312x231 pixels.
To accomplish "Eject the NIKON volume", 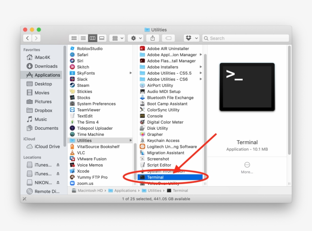I will pos(58,182).
